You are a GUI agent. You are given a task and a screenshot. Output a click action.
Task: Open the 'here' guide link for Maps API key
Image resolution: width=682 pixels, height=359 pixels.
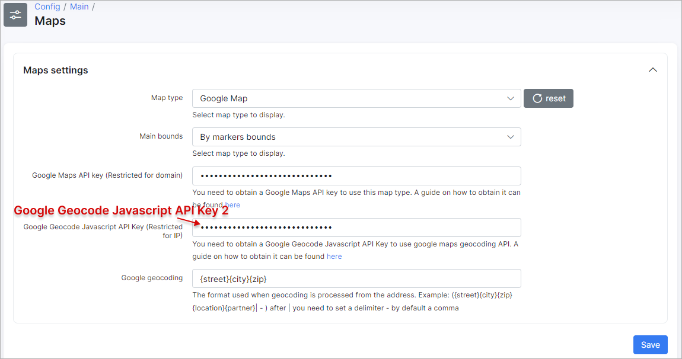pos(232,205)
